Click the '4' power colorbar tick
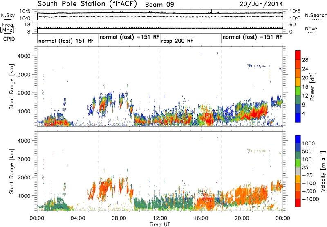 coord(303,113)
